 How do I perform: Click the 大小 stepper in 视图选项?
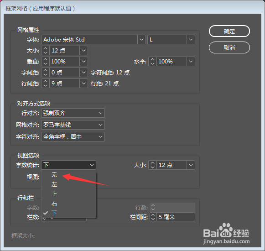click(152, 165)
